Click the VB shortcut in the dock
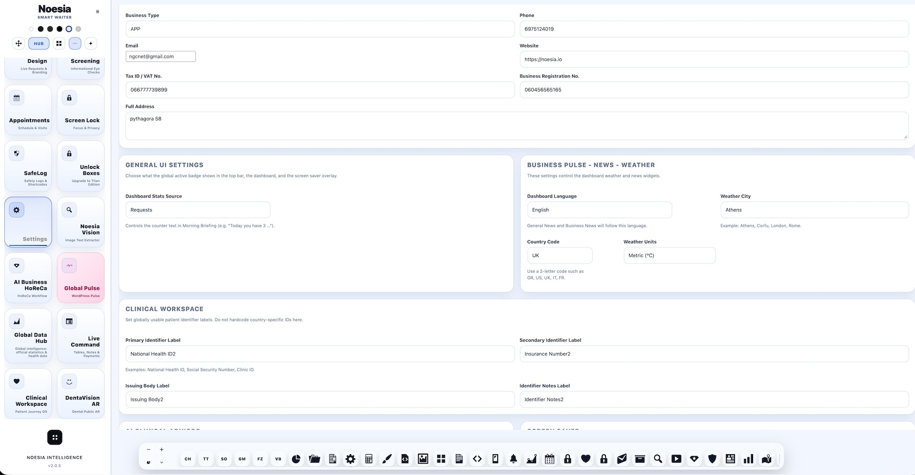Viewport: 915px width, 475px height. point(278,459)
